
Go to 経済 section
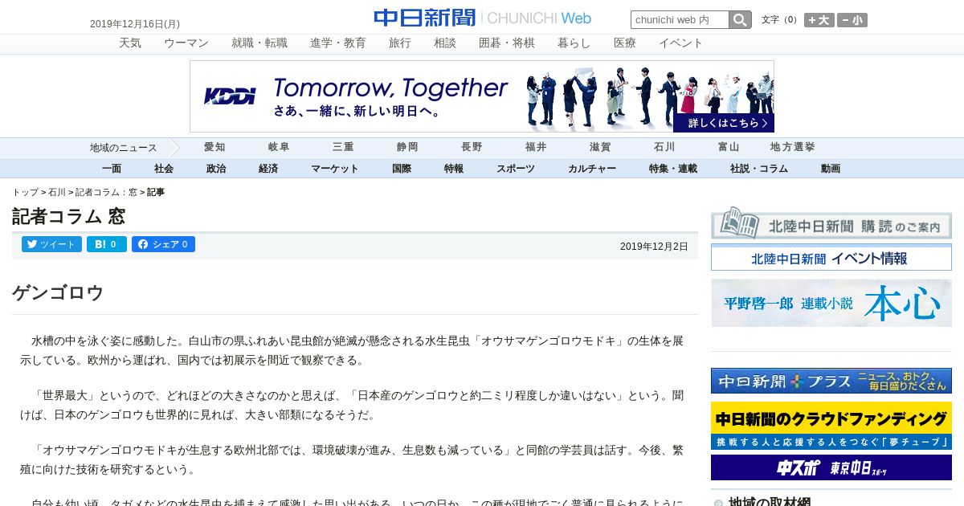(268, 169)
